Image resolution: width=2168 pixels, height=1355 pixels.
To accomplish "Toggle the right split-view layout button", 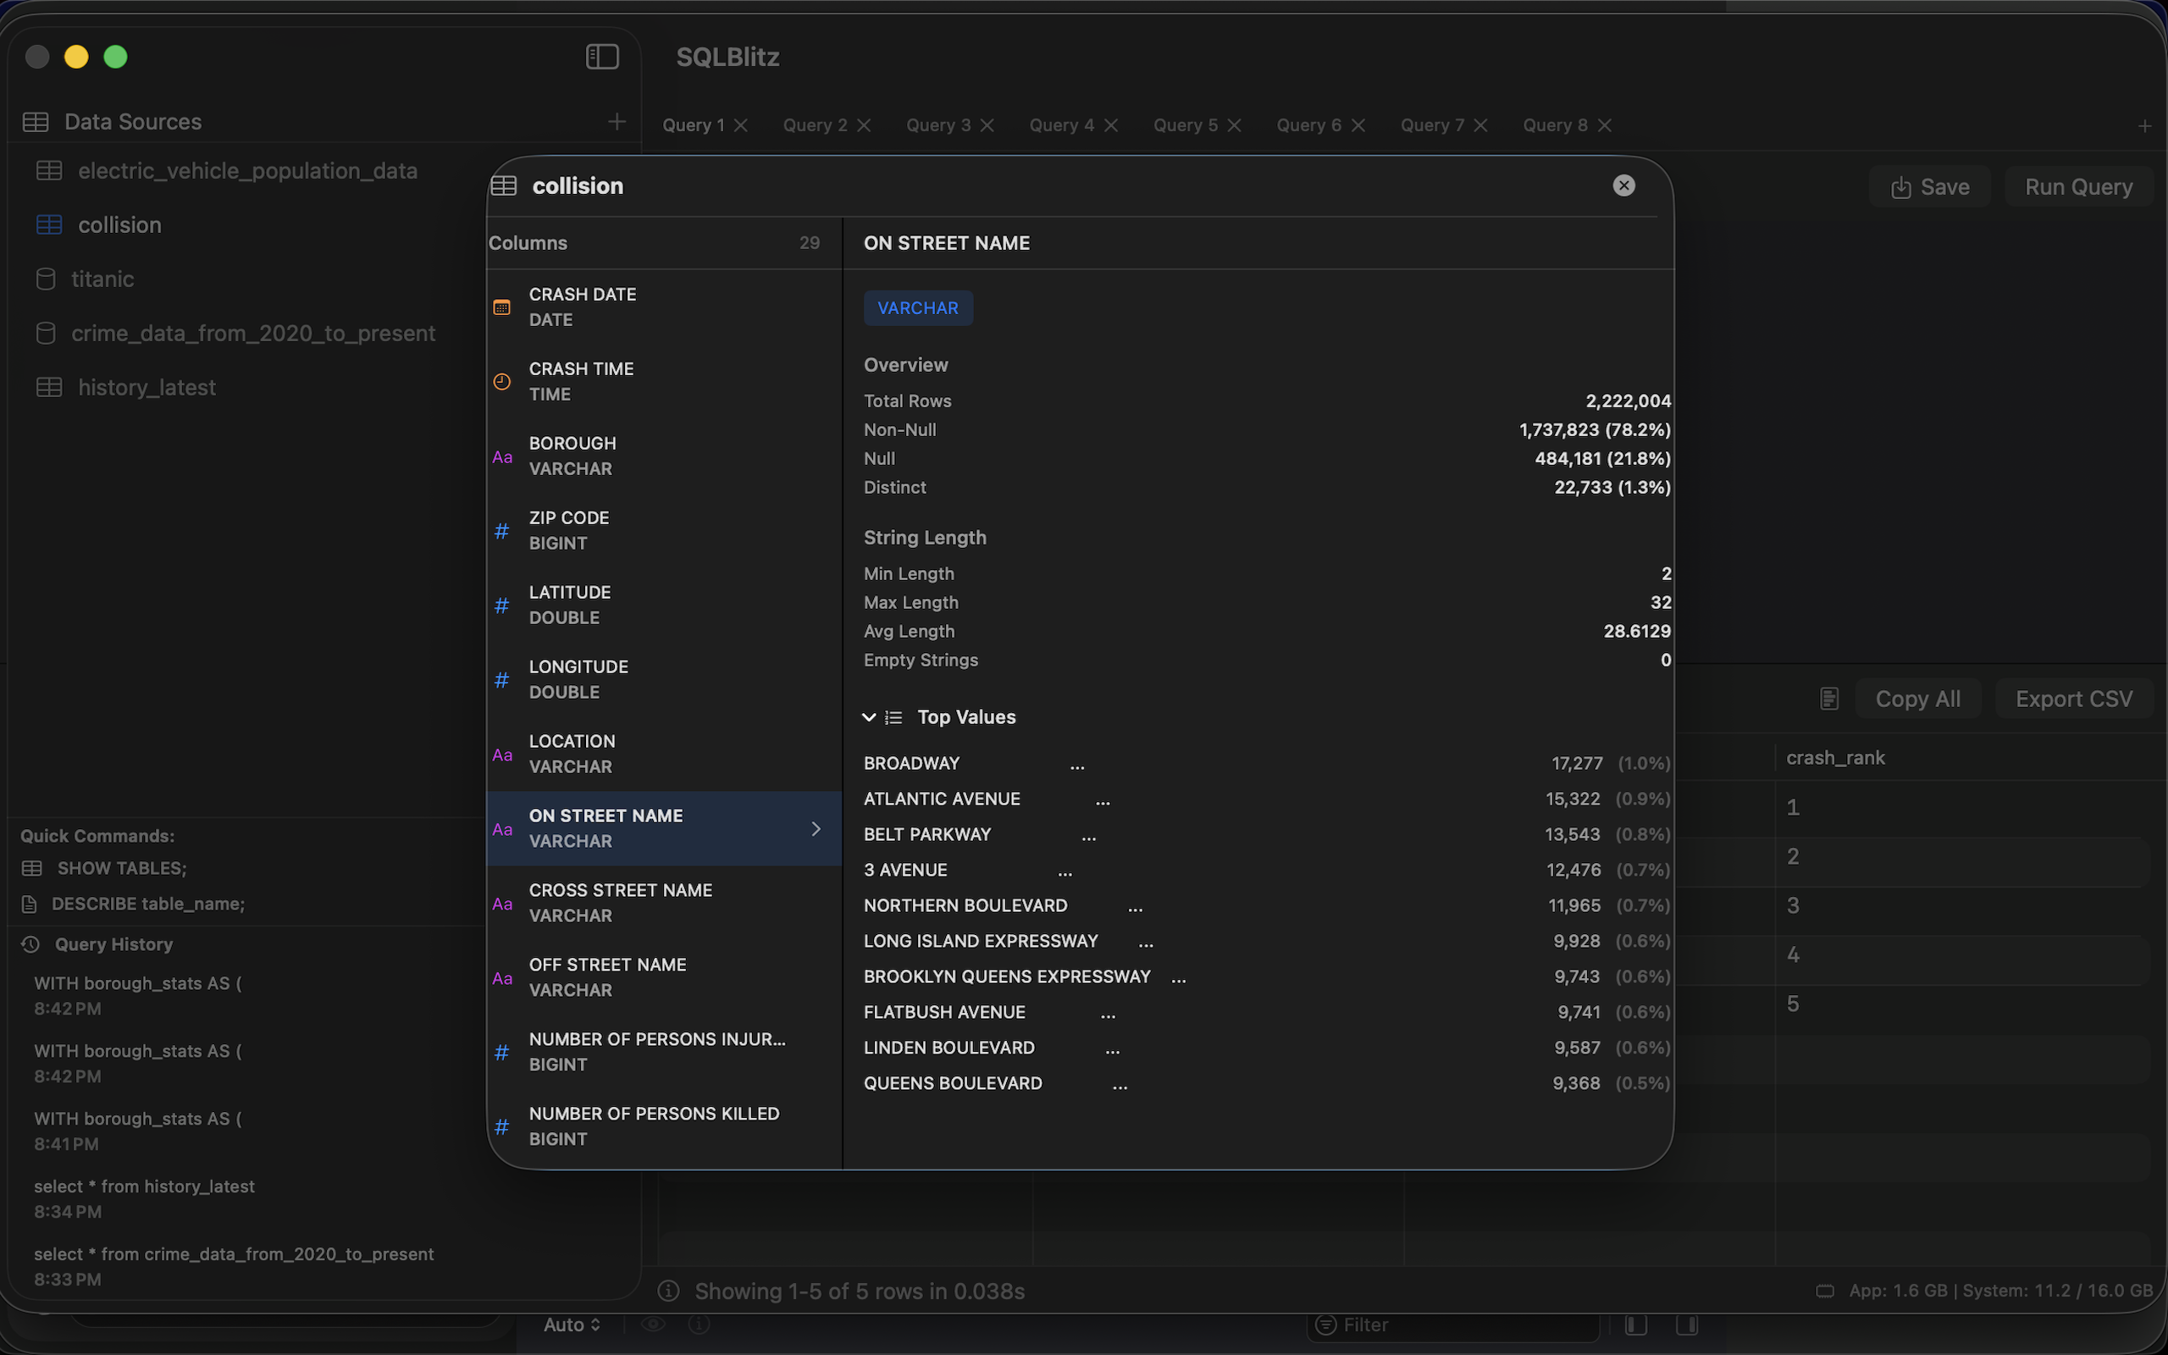I will [1690, 1324].
